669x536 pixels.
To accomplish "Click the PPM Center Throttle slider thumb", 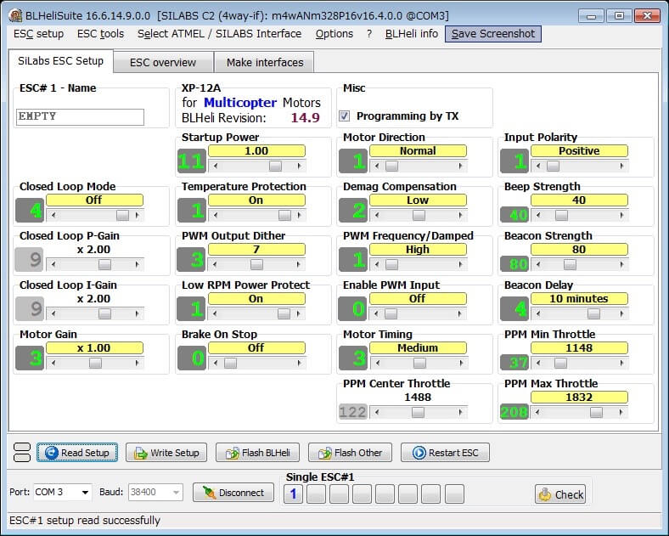I will tap(418, 412).
